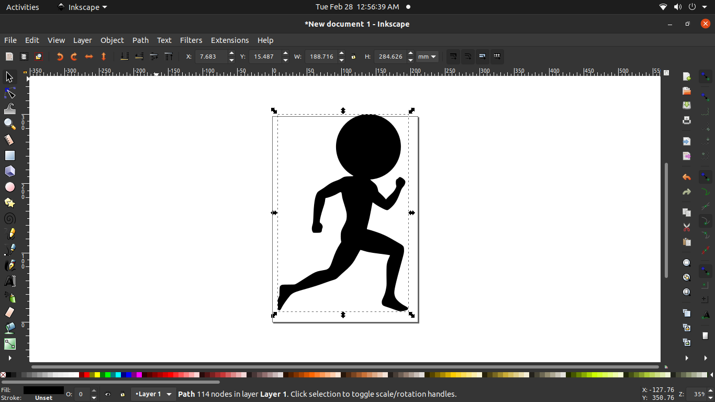
Task: Open the Layer 1 dropdown in status bar
Action: click(x=153, y=394)
